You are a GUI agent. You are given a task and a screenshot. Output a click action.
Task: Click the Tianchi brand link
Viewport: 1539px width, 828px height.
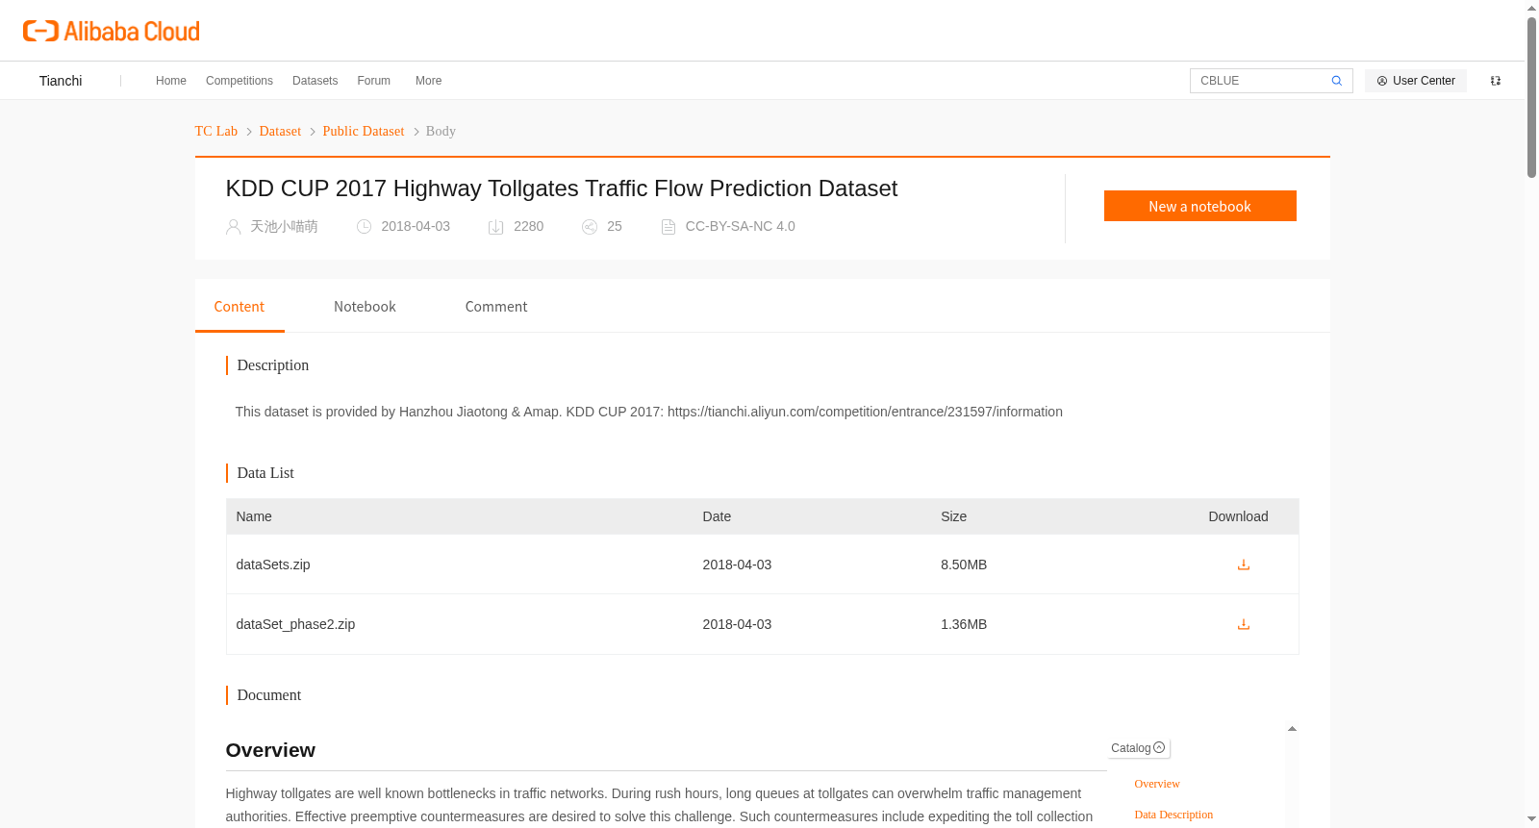coord(61,81)
